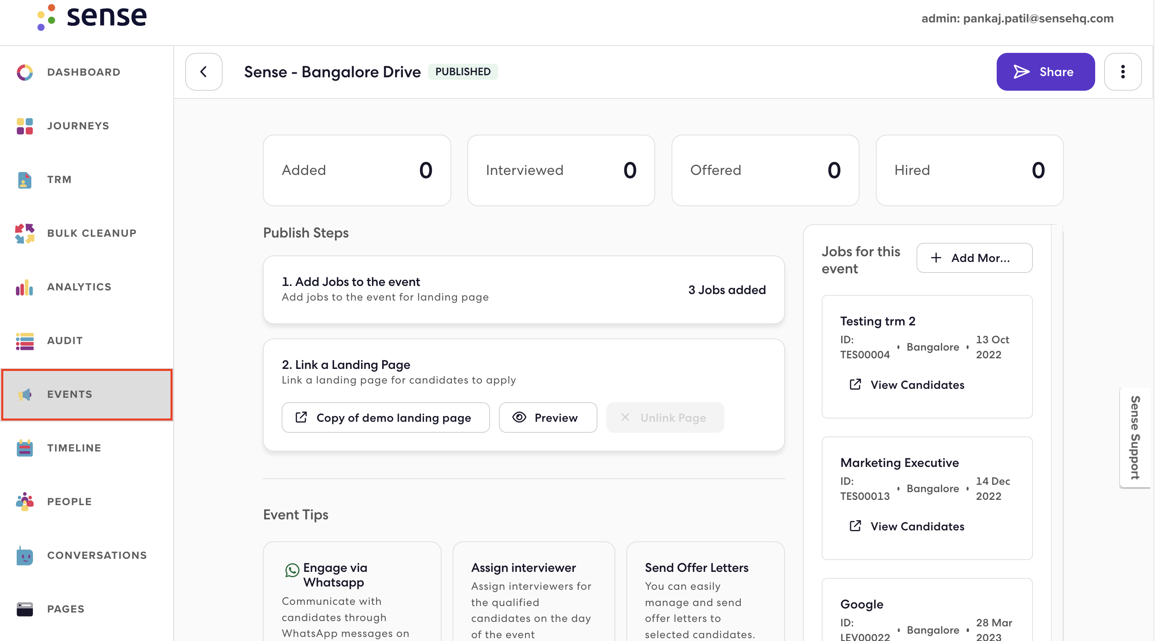Click the Conversations bot icon
This screenshot has height=641, width=1155.
pos(25,556)
